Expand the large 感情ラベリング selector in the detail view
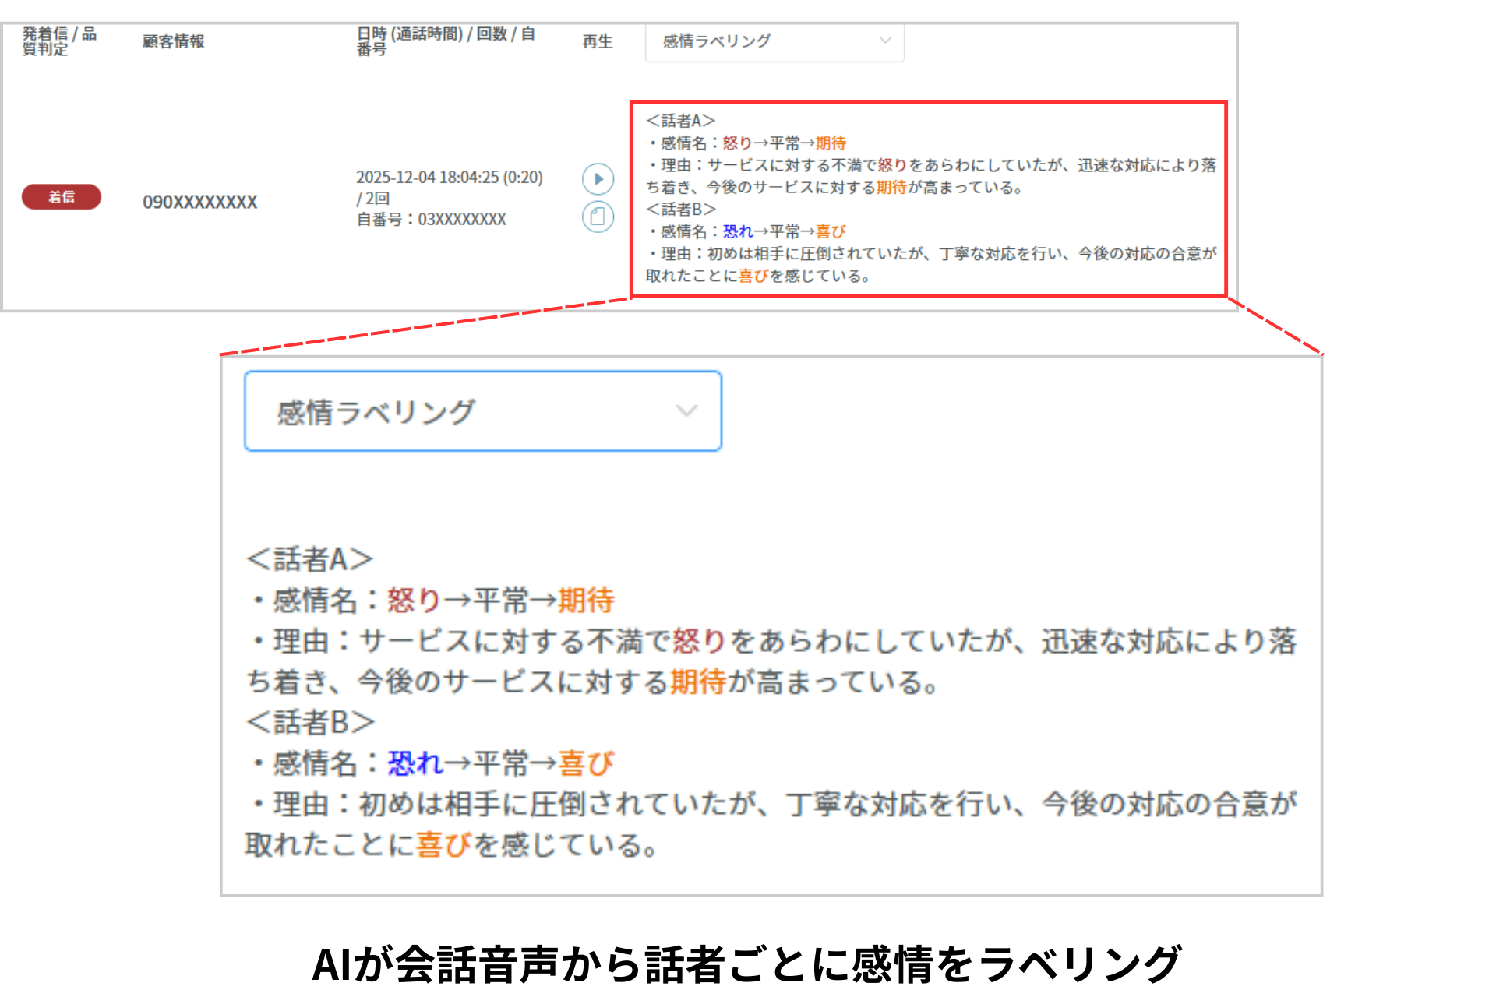The width and height of the screenshot is (1496, 997). pyautogui.click(x=483, y=410)
